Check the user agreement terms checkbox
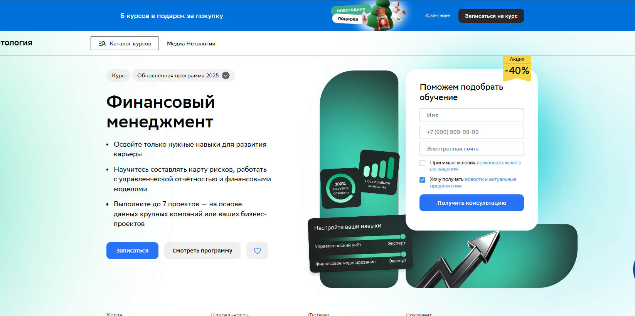635x316 pixels. [x=423, y=163]
